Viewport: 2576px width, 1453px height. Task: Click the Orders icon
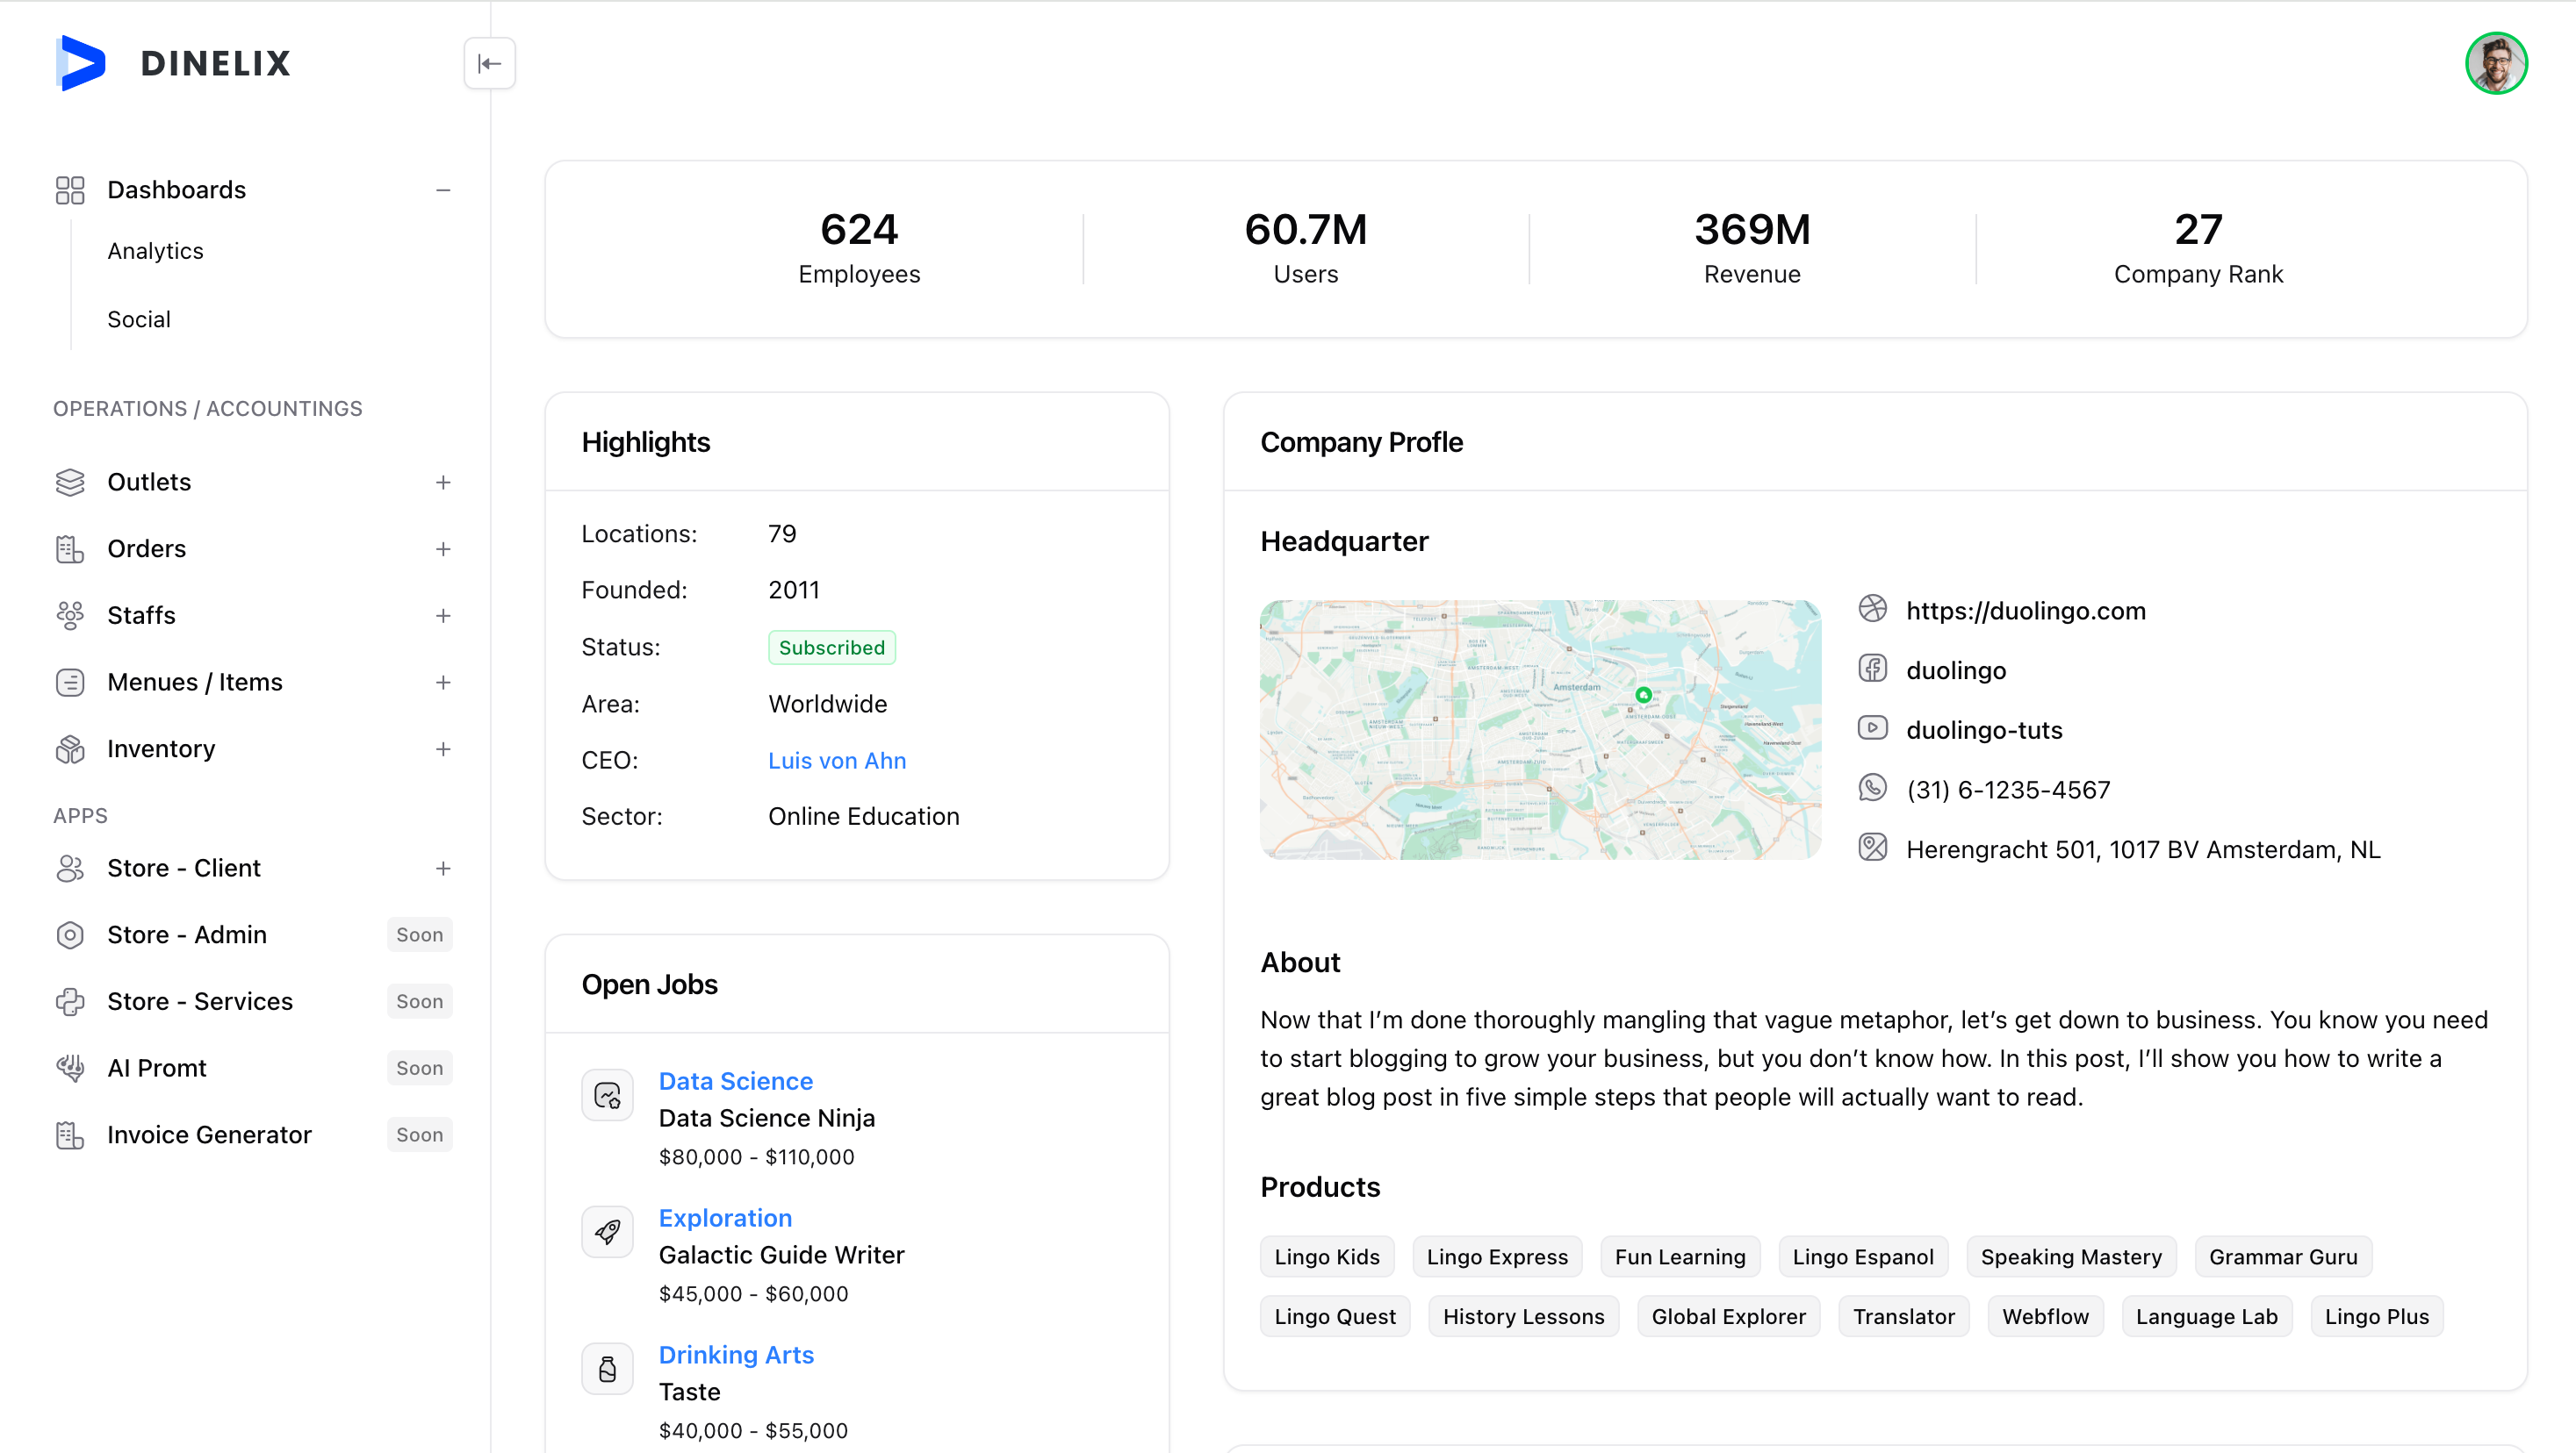pyautogui.click(x=69, y=548)
